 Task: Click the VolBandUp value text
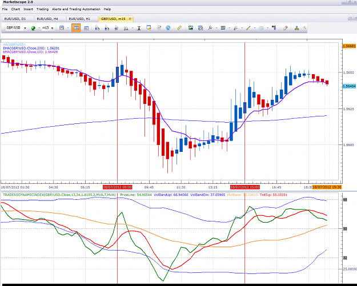click(x=171, y=195)
